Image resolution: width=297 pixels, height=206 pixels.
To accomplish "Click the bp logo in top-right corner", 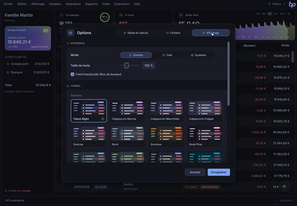I will pyautogui.click(x=292, y=4).
